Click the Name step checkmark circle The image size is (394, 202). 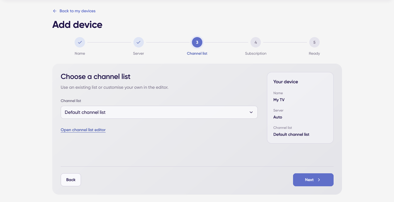pos(80,42)
